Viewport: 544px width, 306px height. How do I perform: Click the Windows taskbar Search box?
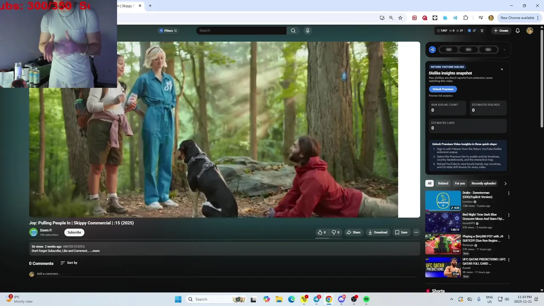point(217,299)
